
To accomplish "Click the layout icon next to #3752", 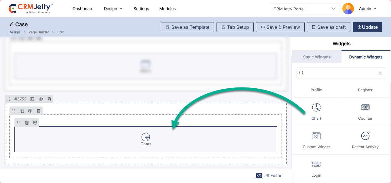I will (32, 99).
